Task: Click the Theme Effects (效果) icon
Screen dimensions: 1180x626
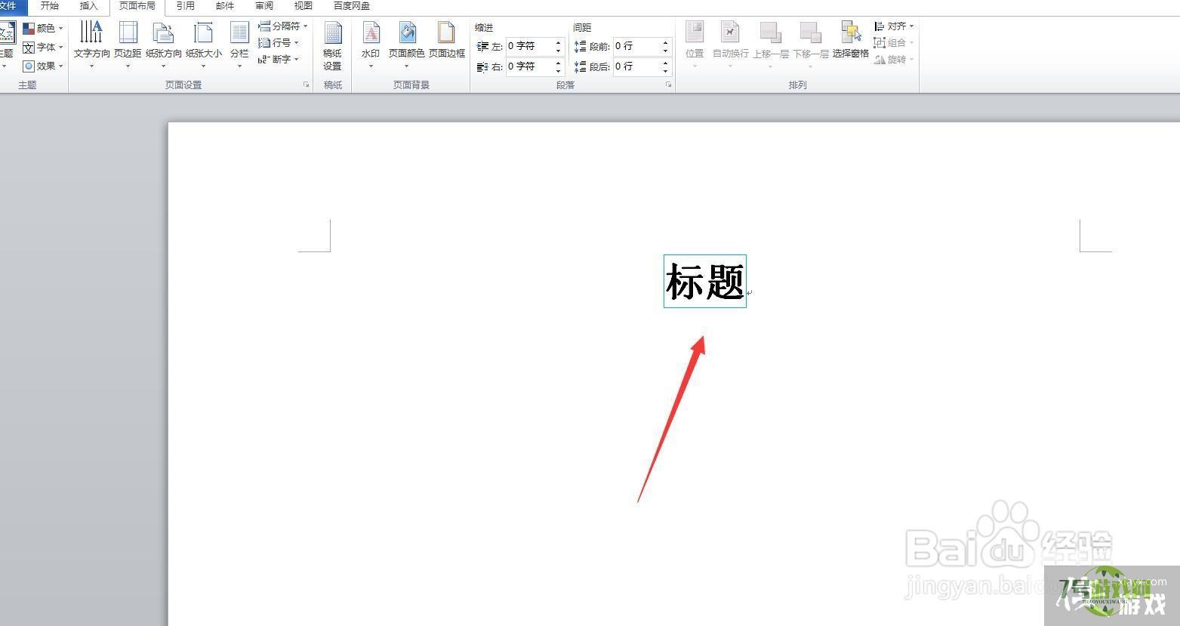Action: 29,66
